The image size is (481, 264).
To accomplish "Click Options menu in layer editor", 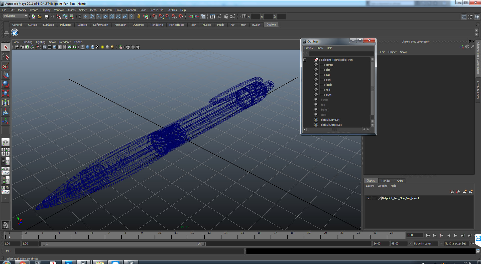I will (x=383, y=186).
